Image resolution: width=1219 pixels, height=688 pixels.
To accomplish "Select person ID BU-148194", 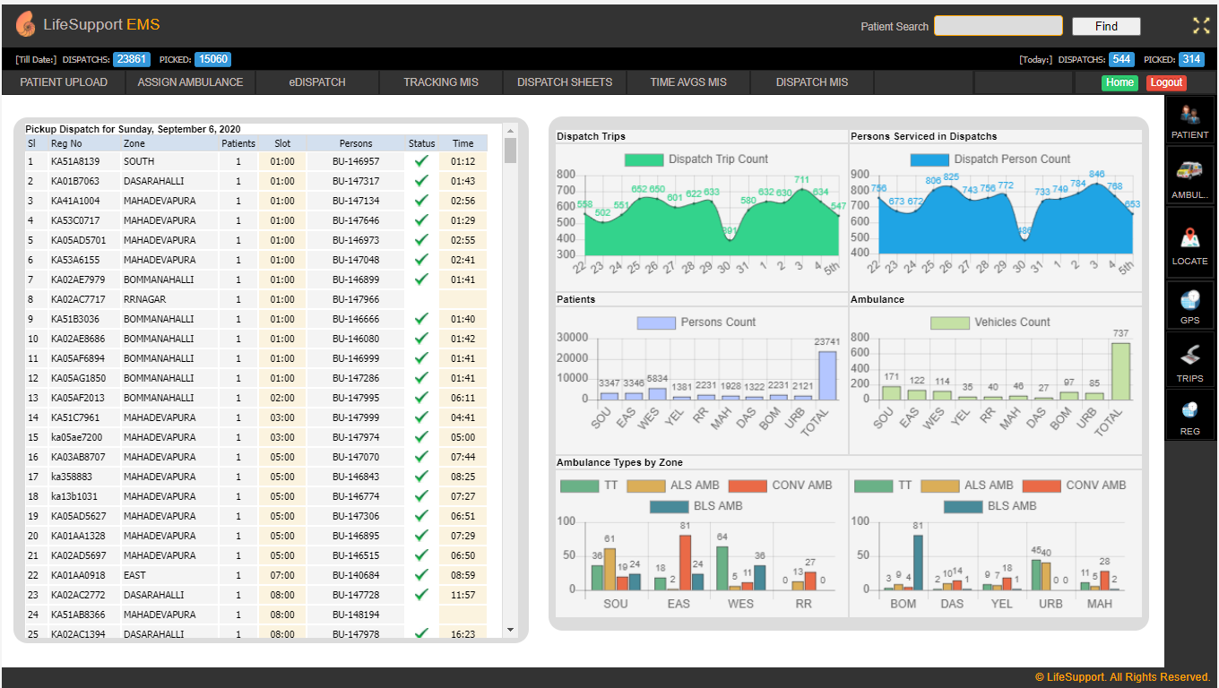I will [356, 615].
